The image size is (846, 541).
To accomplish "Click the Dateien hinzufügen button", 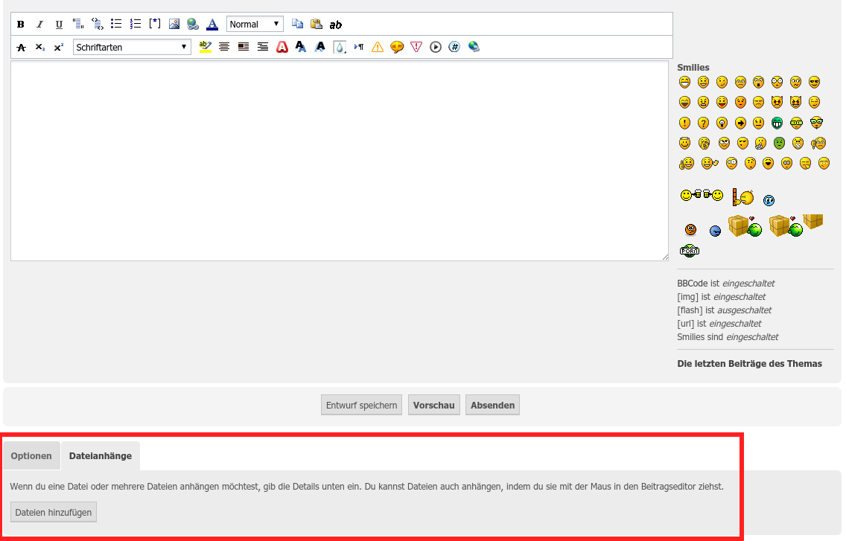I will pos(54,512).
